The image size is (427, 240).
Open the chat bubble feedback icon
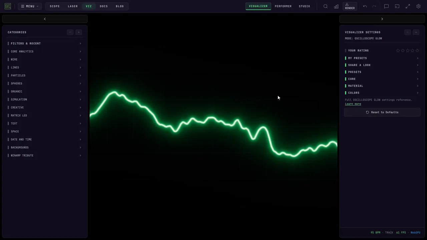point(386,6)
